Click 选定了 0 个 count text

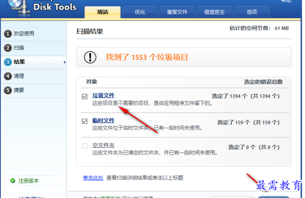tap(254, 147)
